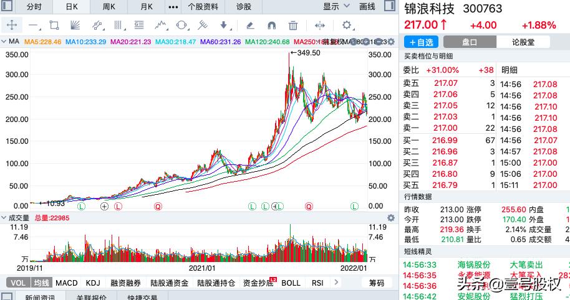Select the circle arc drawing tool

[181, 25]
